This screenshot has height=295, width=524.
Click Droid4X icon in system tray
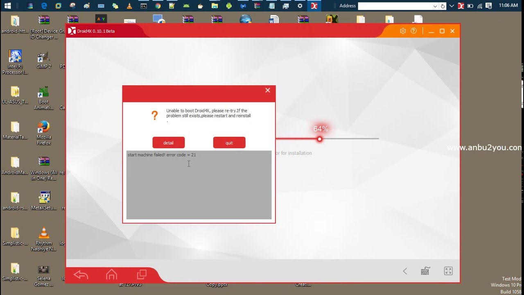click(x=461, y=6)
